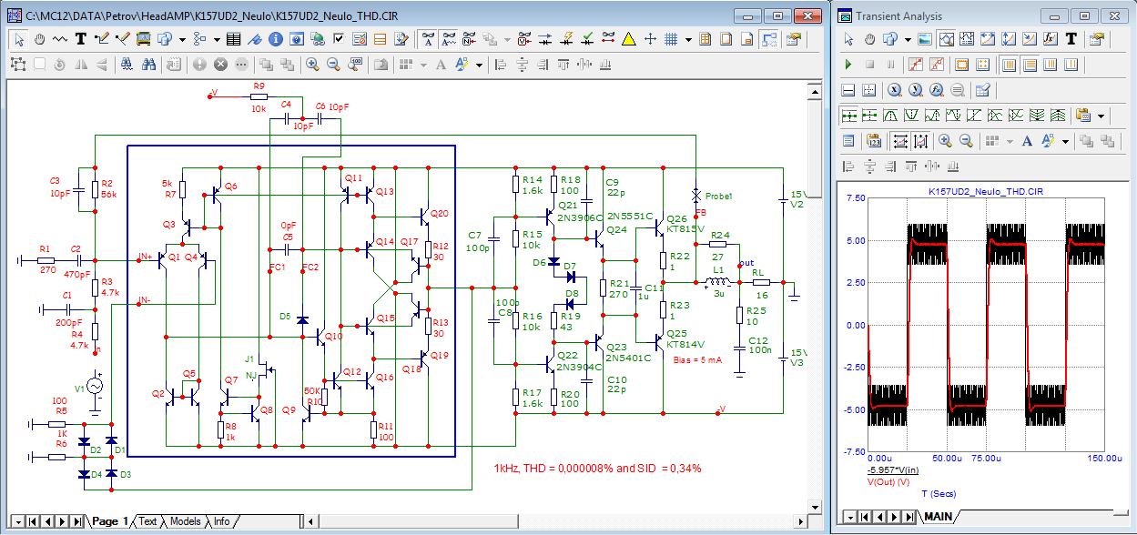Viewport: 1137px width, 535px height.
Task: Click properties icon at end of schematic toolbar
Action: pyautogui.click(x=794, y=39)
